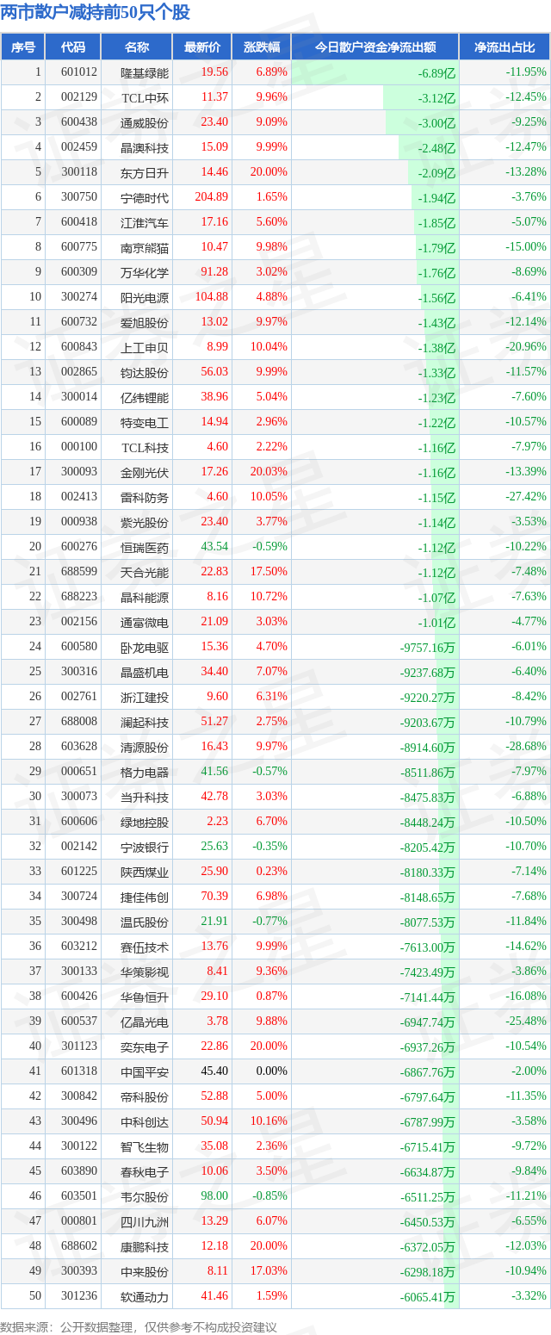Select stock name 陕西煤业
This screenshot has width=551, height=1335.
145,872
